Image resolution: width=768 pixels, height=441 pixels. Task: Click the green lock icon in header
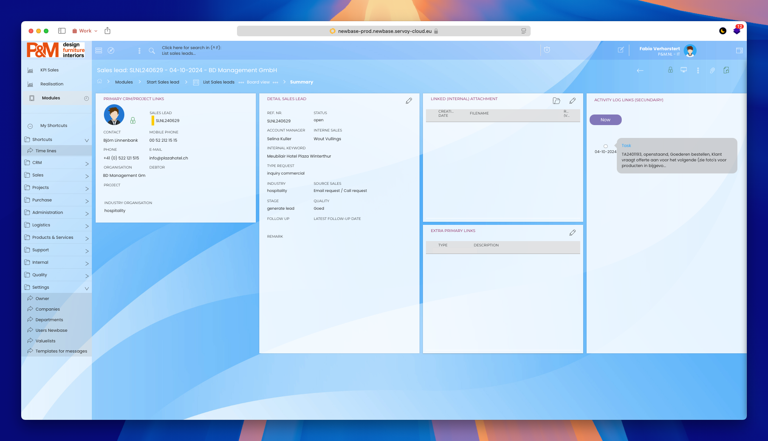670,70
